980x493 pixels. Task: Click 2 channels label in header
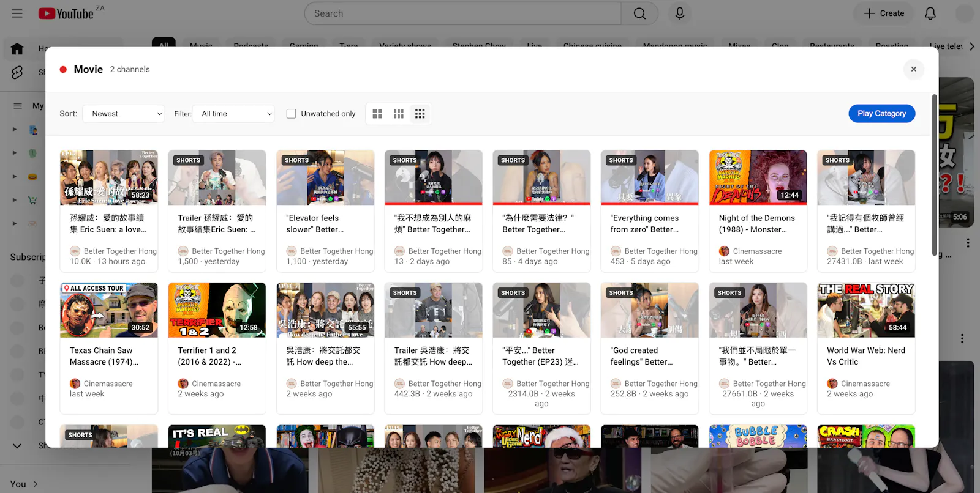point(130,70)
